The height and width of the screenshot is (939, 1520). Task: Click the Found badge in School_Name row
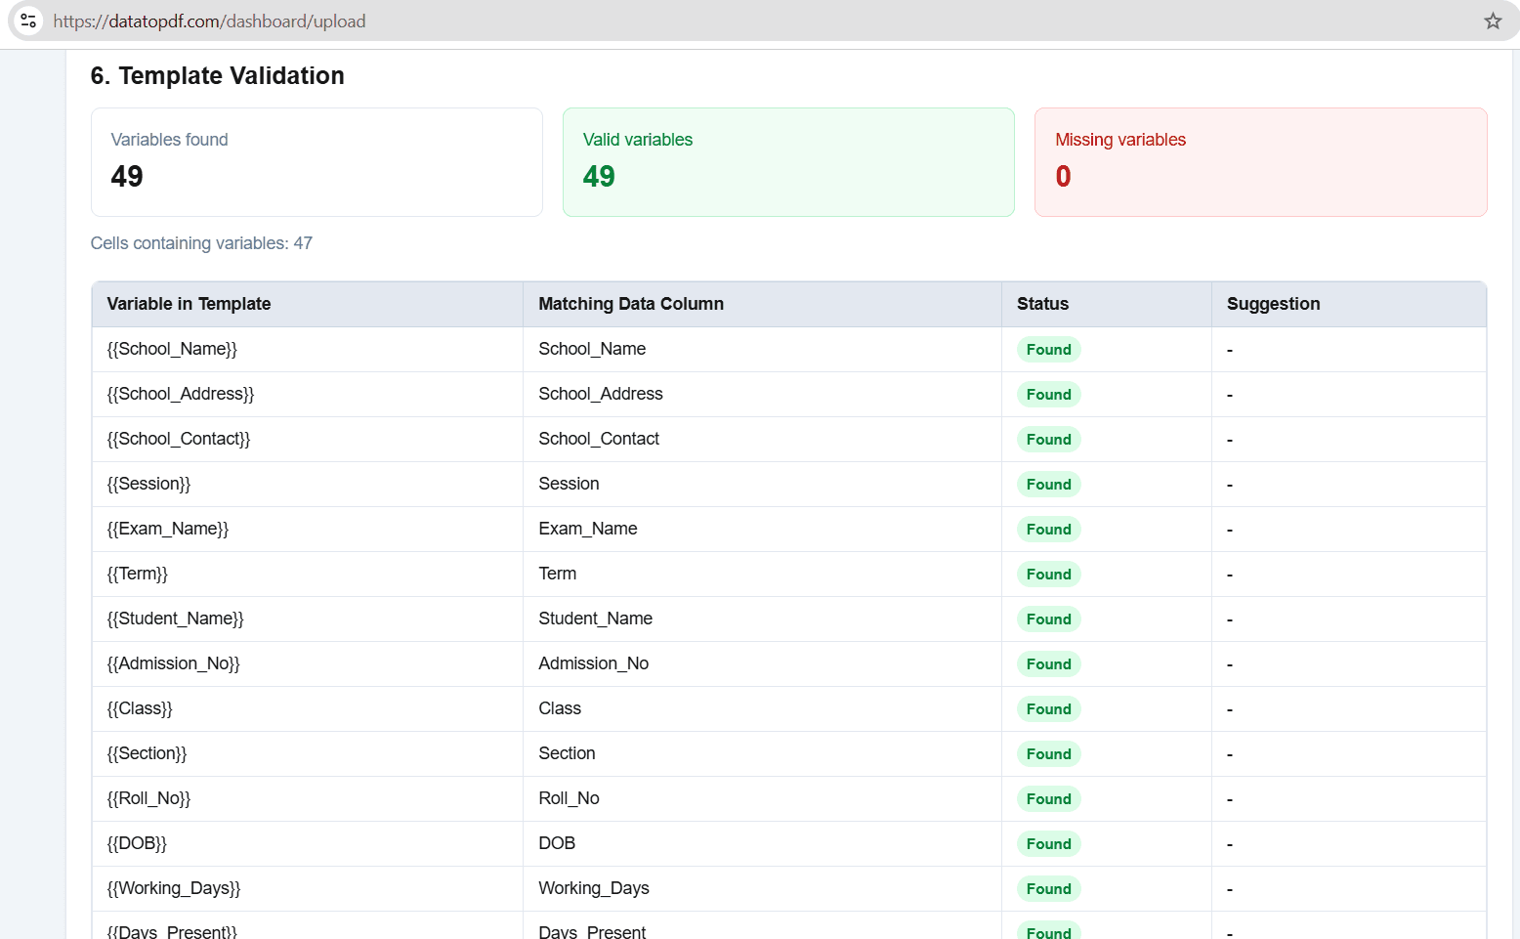1048,350
